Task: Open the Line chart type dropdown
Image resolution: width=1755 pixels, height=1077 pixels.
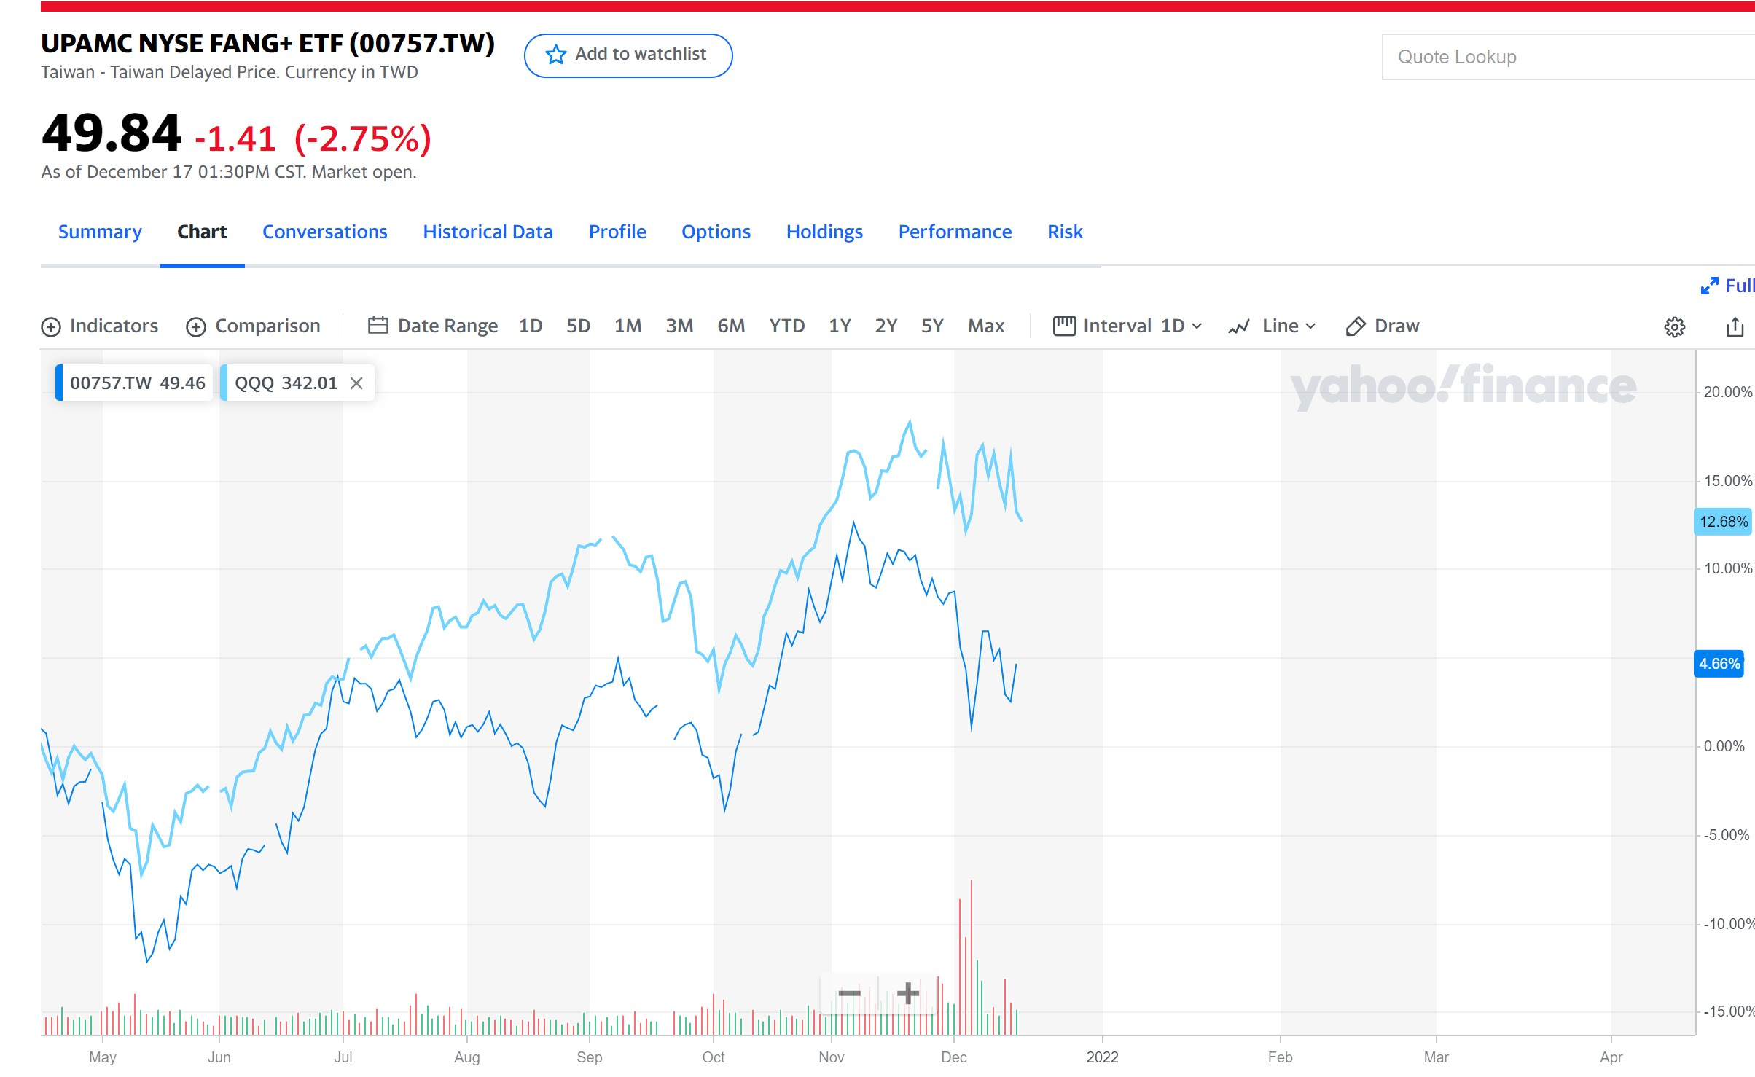Action: (1272, 326)
